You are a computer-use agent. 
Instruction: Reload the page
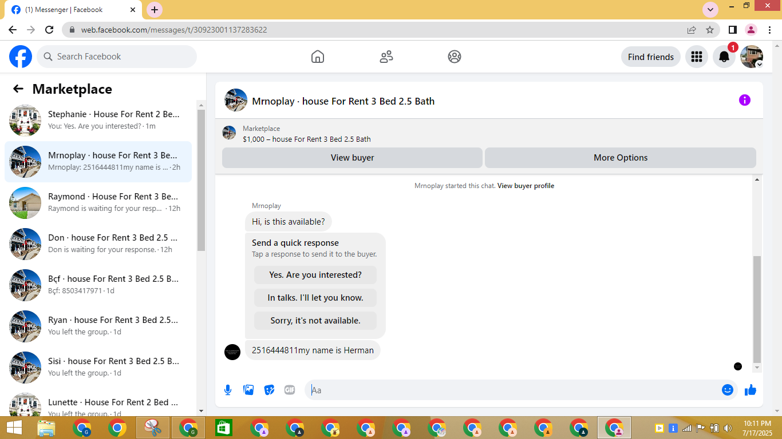49,30
